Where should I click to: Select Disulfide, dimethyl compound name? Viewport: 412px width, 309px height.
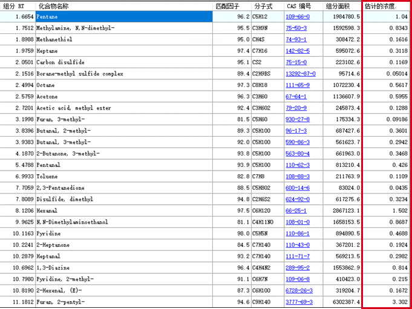[65, 200]
